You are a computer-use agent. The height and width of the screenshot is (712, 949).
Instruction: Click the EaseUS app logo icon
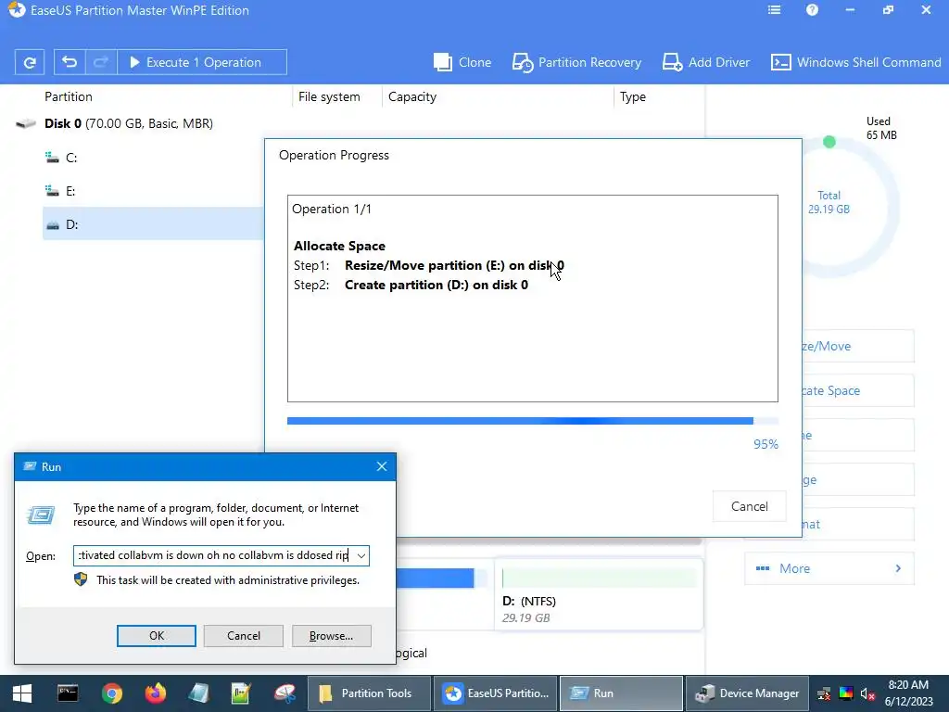(x=17, y=10)
